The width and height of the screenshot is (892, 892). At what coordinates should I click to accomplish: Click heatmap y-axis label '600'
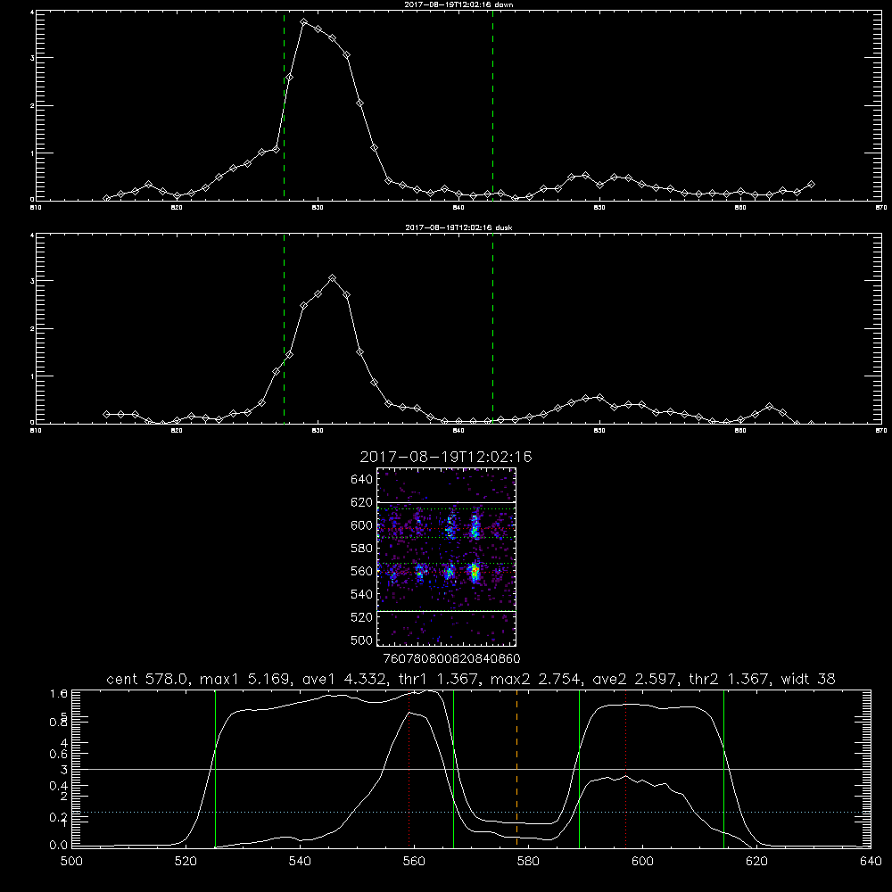[362, 525]
